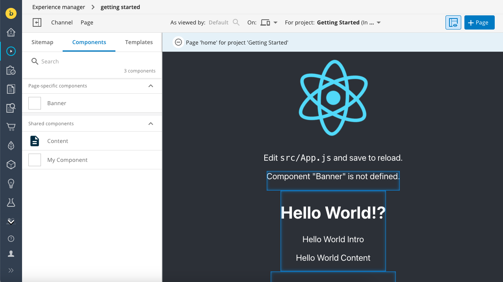
Task: Click the down arrow to show more sidebar items
Action: 11,222
